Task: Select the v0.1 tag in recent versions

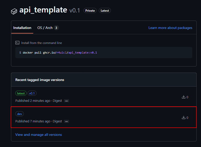Action: [32, 93]
